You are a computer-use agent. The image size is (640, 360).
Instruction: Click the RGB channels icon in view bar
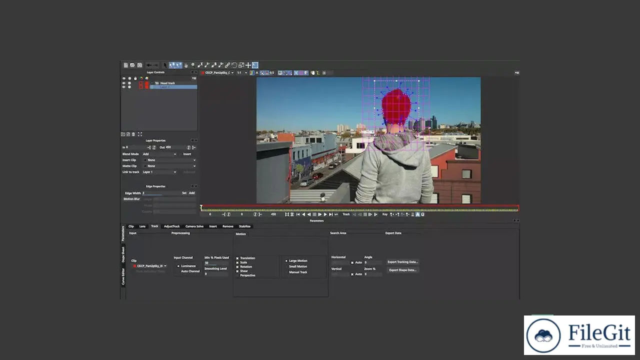tap(251, 73)
